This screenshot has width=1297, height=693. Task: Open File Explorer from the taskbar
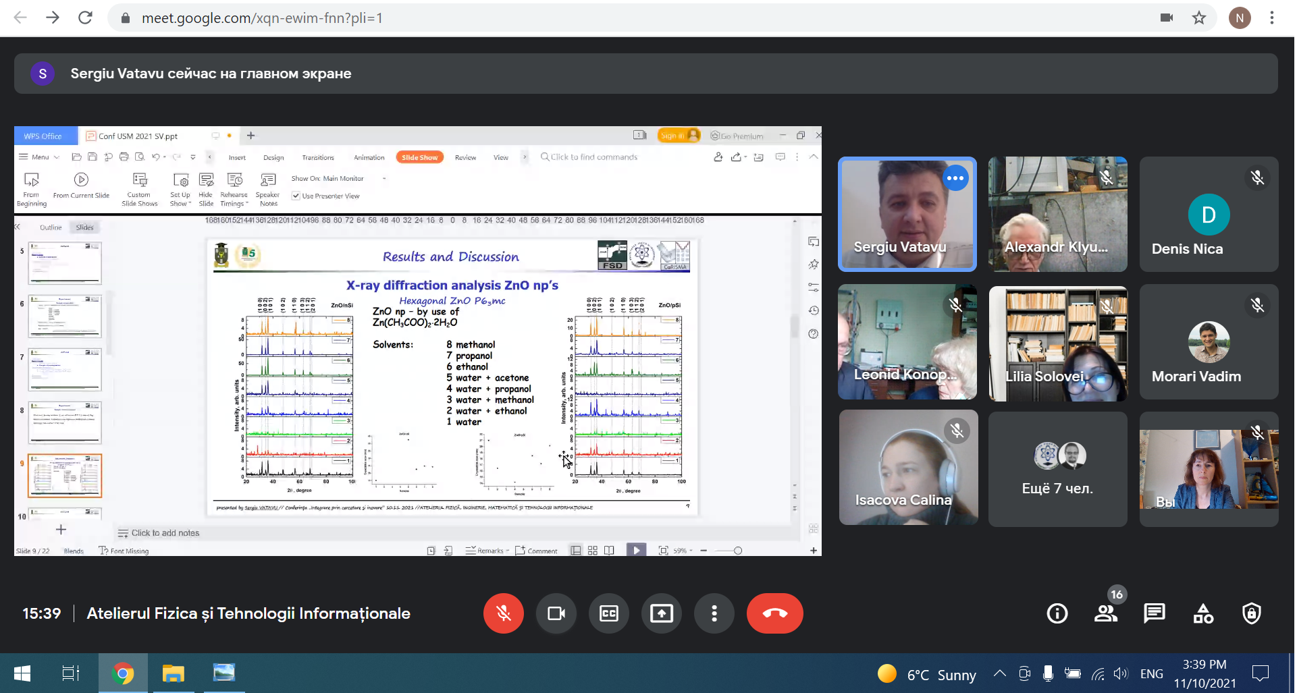[173, 673]
